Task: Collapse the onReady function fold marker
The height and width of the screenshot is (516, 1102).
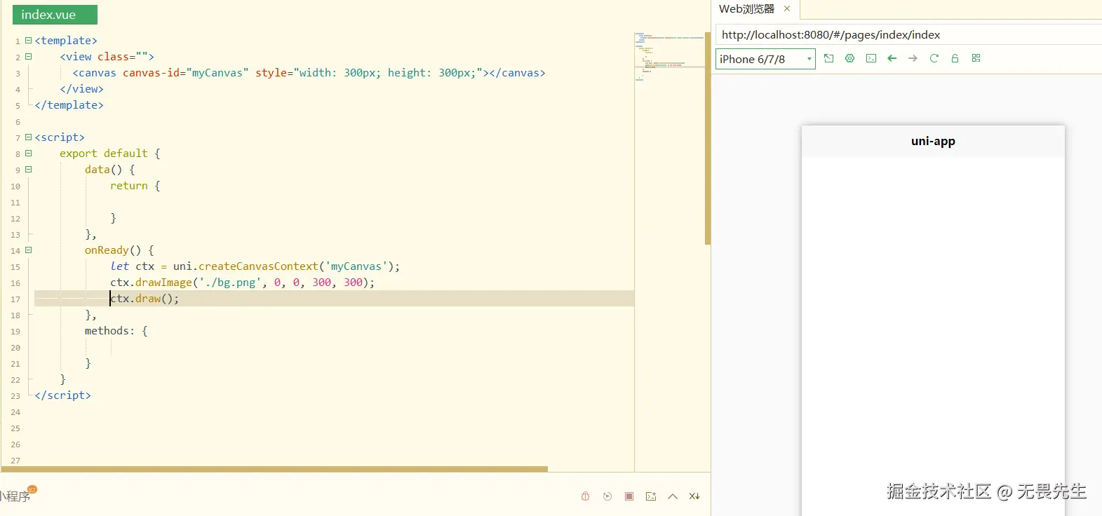Action: (x=29, y=250)
